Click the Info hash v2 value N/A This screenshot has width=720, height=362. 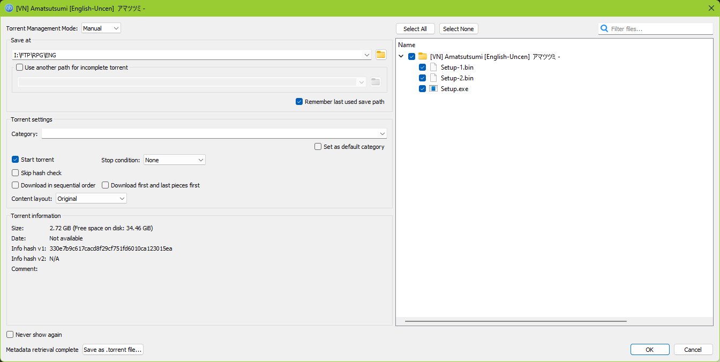[x=54, y=259]
